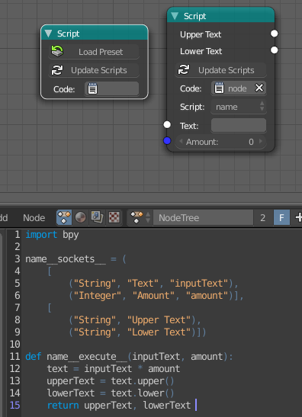Collapse the left Script node triangle
The image size is (302, 417).
48,34
